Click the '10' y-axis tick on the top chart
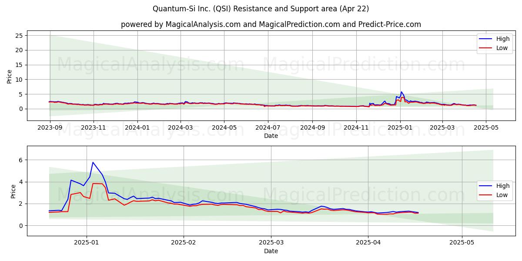Viewport: 522px width, 261px height. point(19,80)
